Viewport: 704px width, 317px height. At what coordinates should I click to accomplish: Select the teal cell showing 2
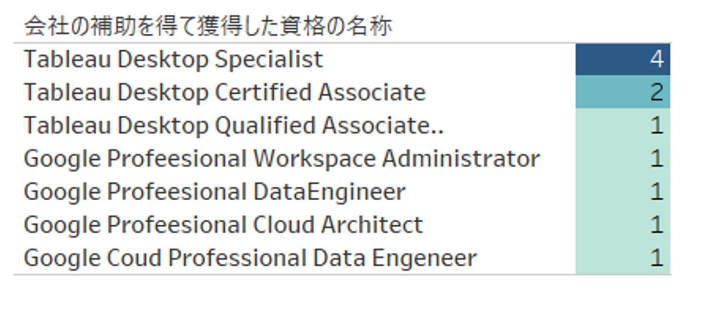pos(622,92)
